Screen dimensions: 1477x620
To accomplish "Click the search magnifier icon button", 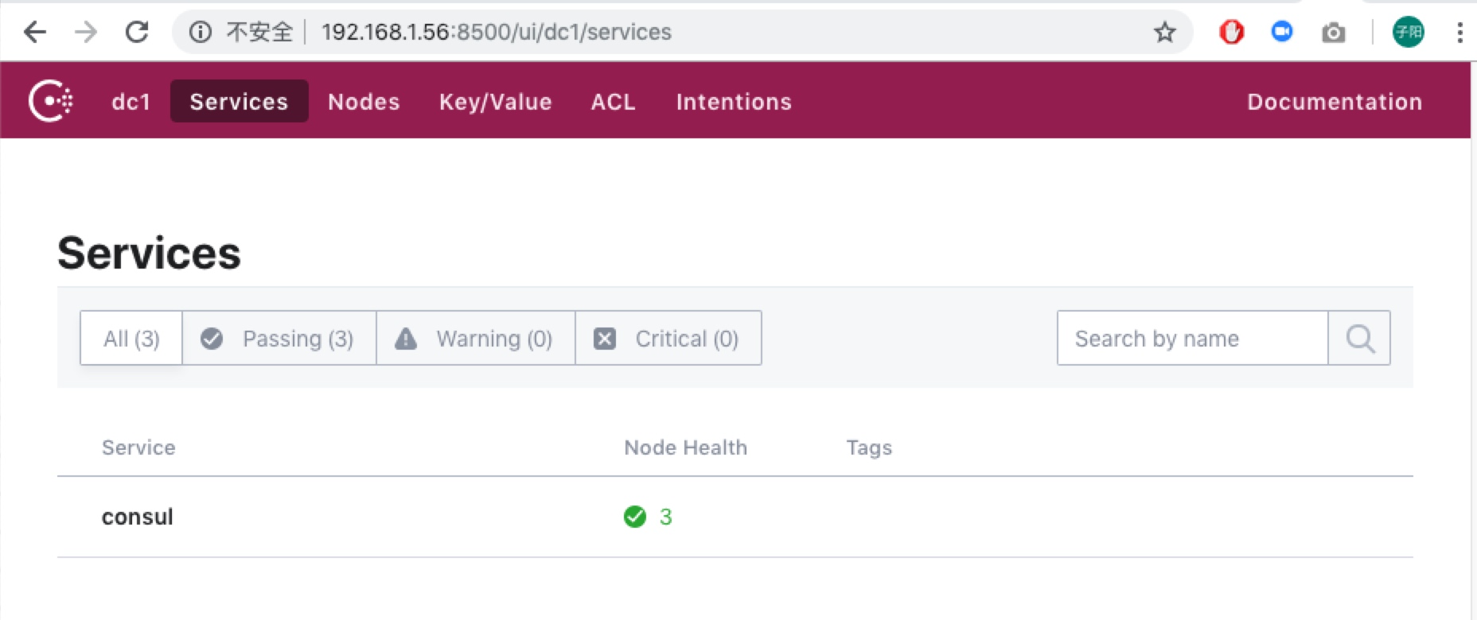I will 1359,339.
